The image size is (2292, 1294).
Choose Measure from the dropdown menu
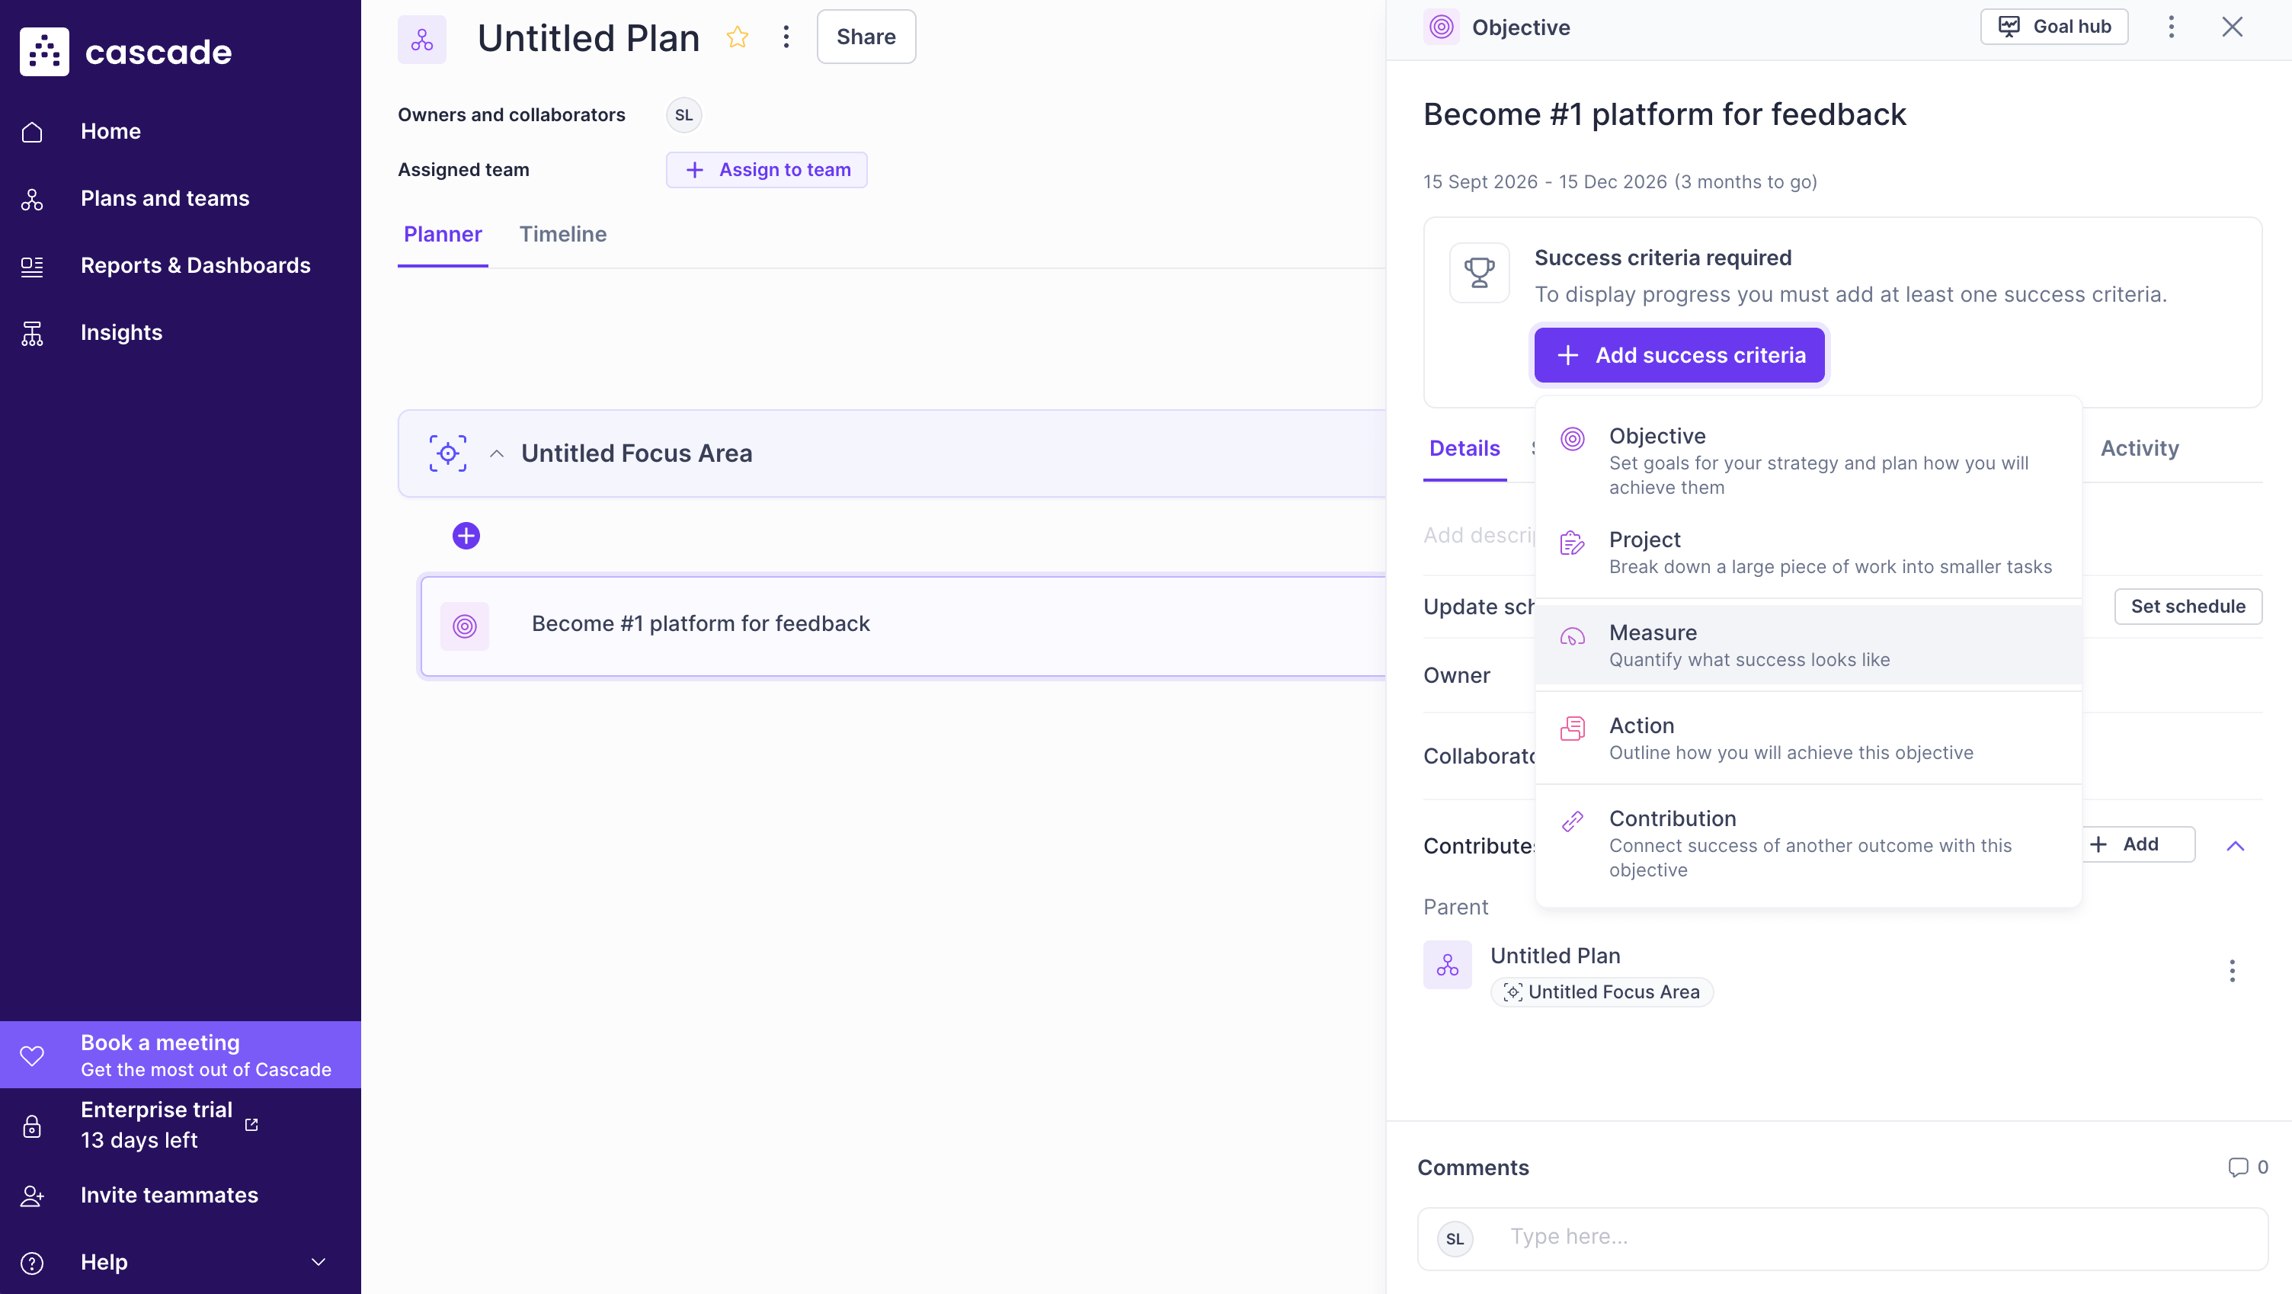point(1808,645)
